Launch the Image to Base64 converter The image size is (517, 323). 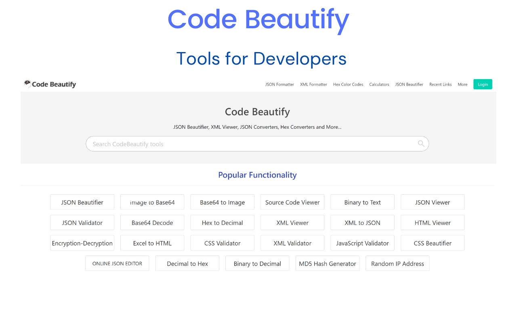point(152,202)
